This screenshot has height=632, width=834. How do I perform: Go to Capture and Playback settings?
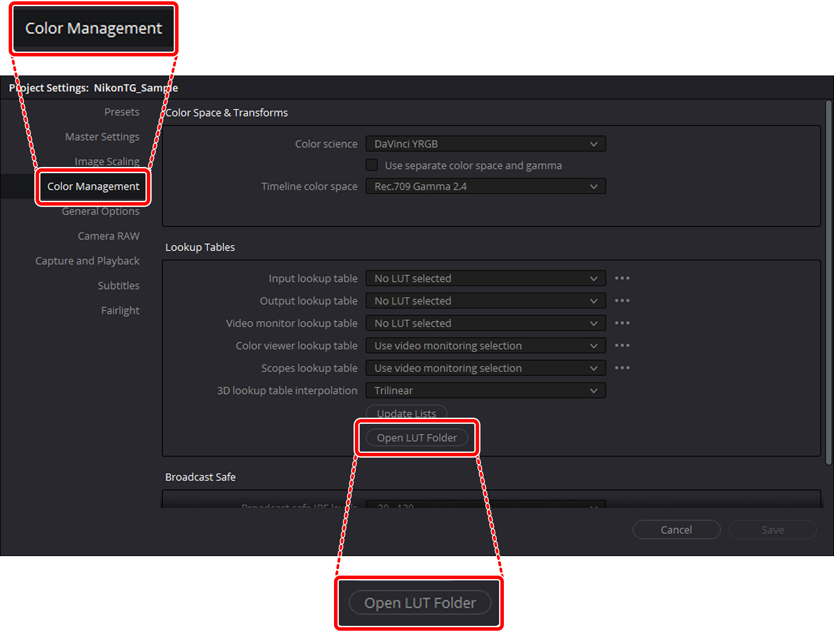point(87,260)
